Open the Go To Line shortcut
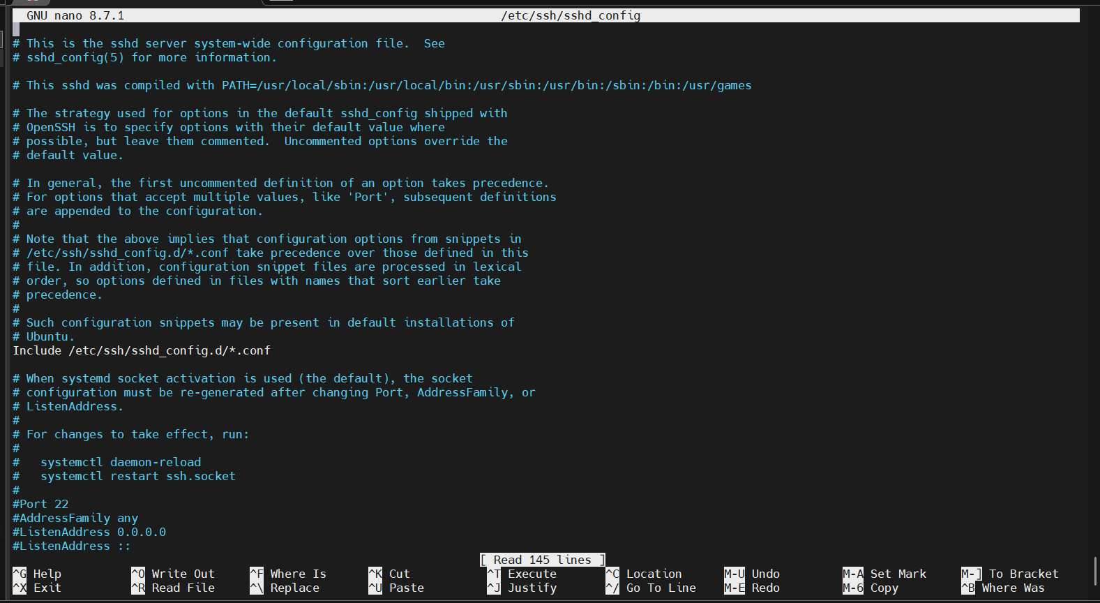This screenshot has height=603, width=1100. [x=651, y=588]
